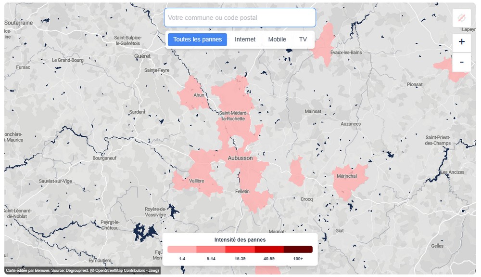Zoom in with the plus button
Image resolution: width=481 pixels, height=277 pixels.
click(461, 41)
